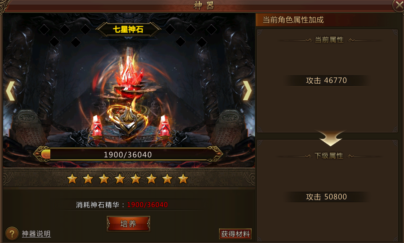This screenshot has height=243, width=404.
Task: Click the right arrow to next artifact
Action: point(247,91)
